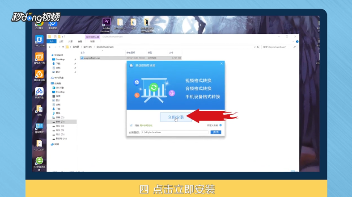Open 网络 in navigation pane
Image resolution: width=352 pixels, height=197 pixels.
[55, 144]
